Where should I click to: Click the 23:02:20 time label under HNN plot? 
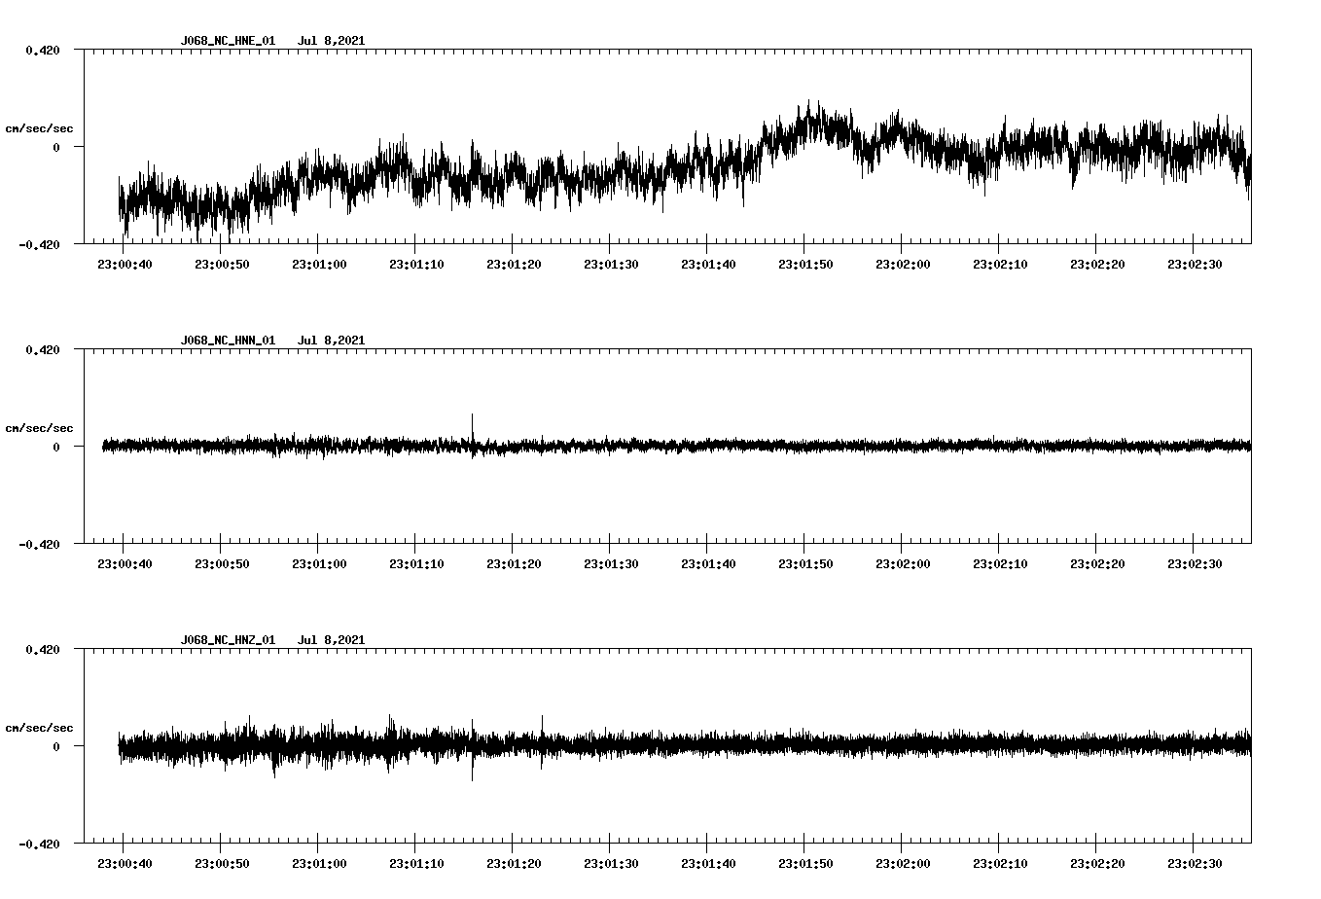1096,564
